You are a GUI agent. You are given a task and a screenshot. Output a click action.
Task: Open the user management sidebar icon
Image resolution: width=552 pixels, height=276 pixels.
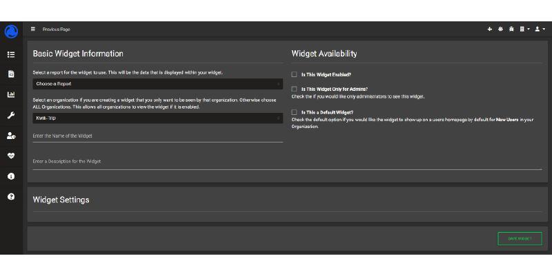point(11,136)
